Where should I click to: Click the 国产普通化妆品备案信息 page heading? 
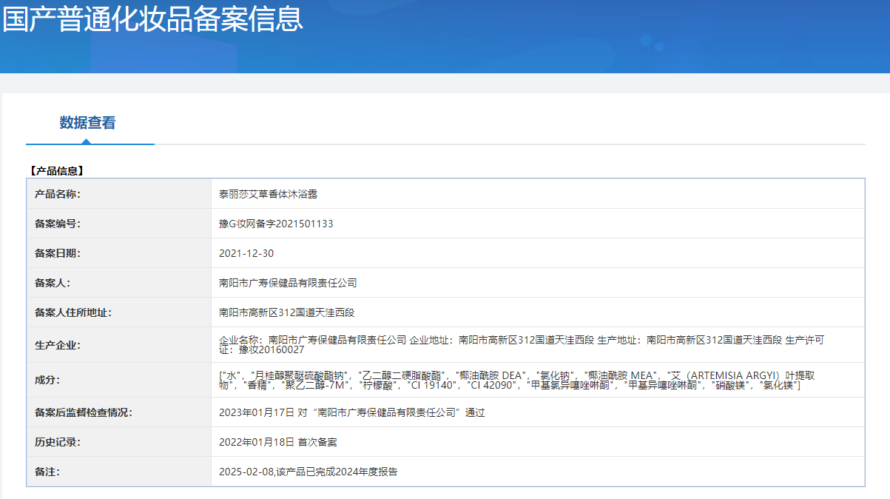click(x=152, y=19)
